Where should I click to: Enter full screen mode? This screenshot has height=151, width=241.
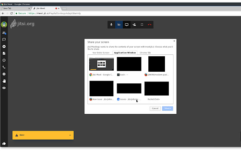click(x=142, y=25)
